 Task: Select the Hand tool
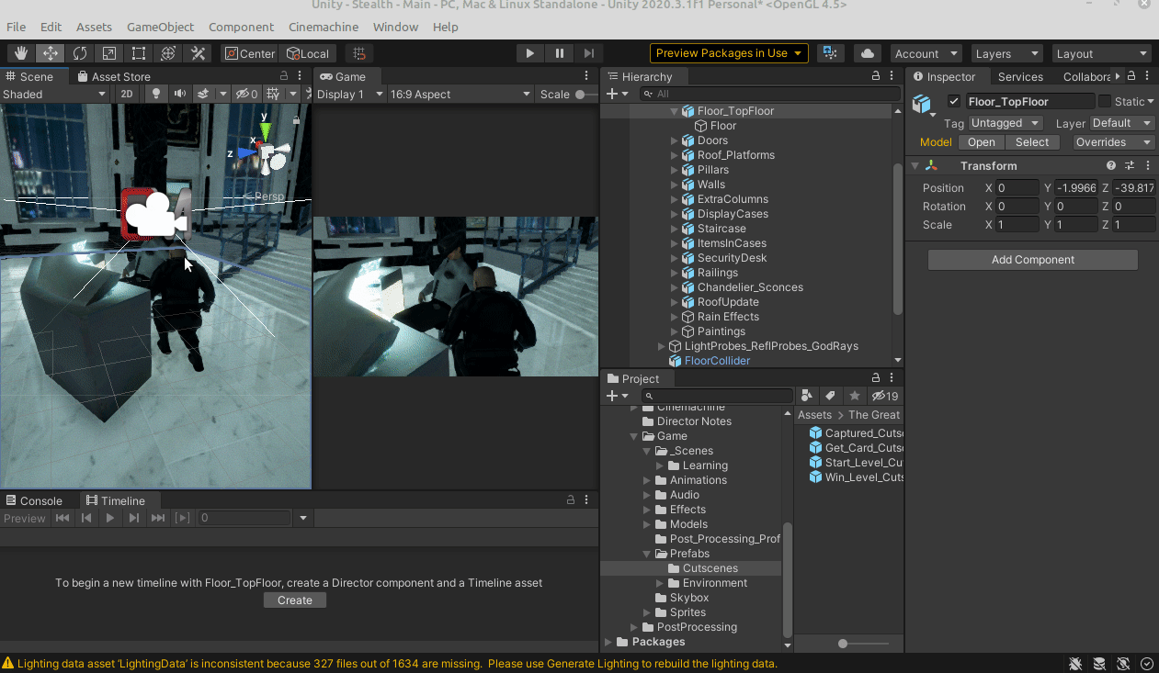21,53
